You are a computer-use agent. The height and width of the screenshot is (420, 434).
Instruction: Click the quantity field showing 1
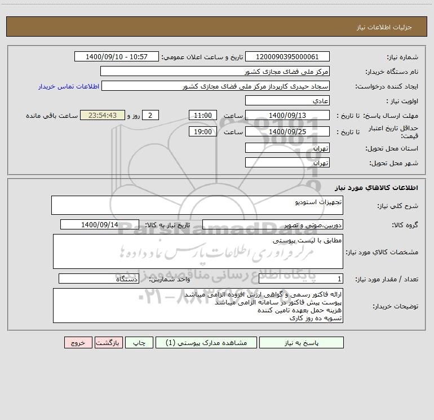(301, 278)
